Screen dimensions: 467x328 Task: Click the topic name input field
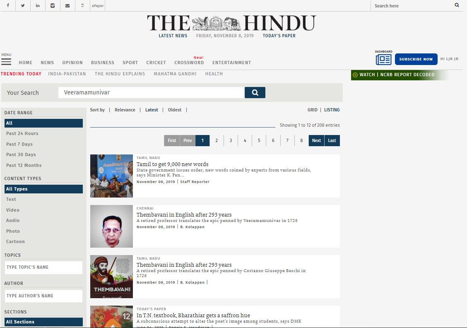pos(43,268)
